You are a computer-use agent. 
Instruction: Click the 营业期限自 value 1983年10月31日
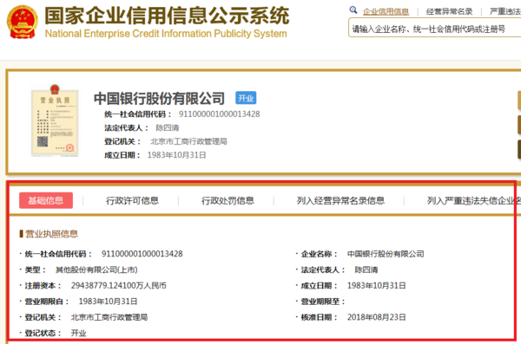click(108, 302)
